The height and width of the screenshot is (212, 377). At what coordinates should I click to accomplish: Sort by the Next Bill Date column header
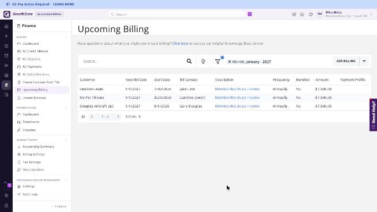tap(136, 80)
